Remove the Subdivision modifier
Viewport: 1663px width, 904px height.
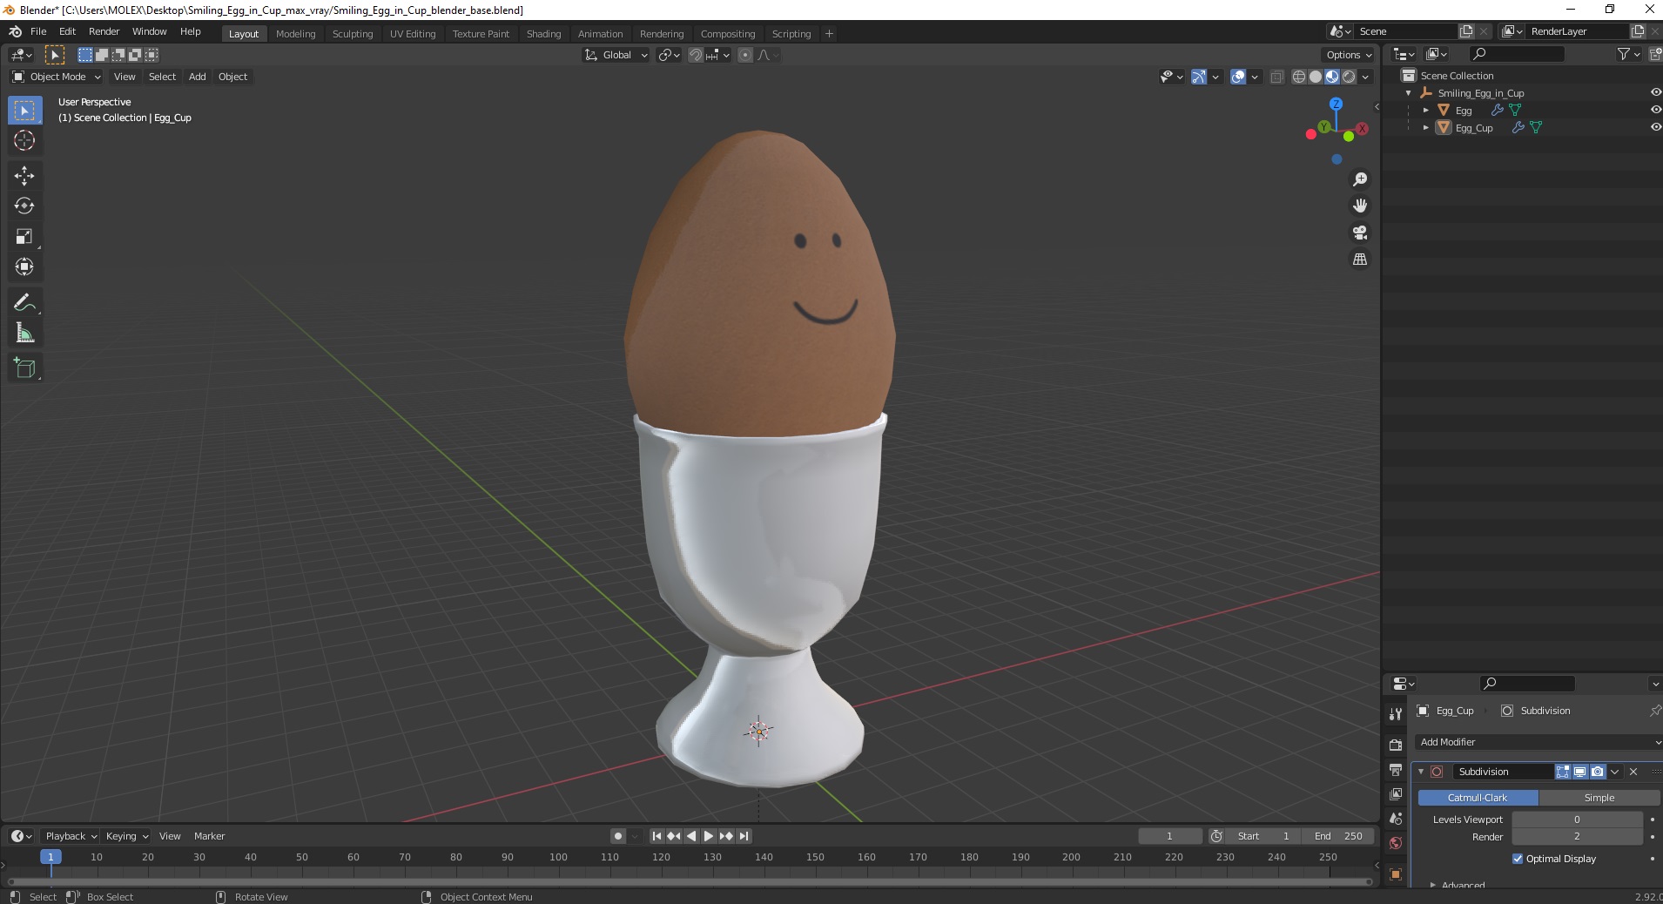coord(1633,772)
